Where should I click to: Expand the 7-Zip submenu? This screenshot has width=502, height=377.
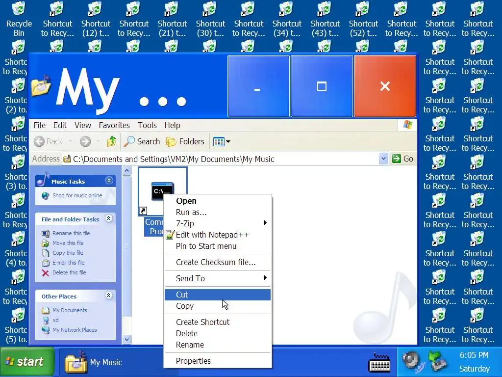pyautogui.click(x=217, y=223)
